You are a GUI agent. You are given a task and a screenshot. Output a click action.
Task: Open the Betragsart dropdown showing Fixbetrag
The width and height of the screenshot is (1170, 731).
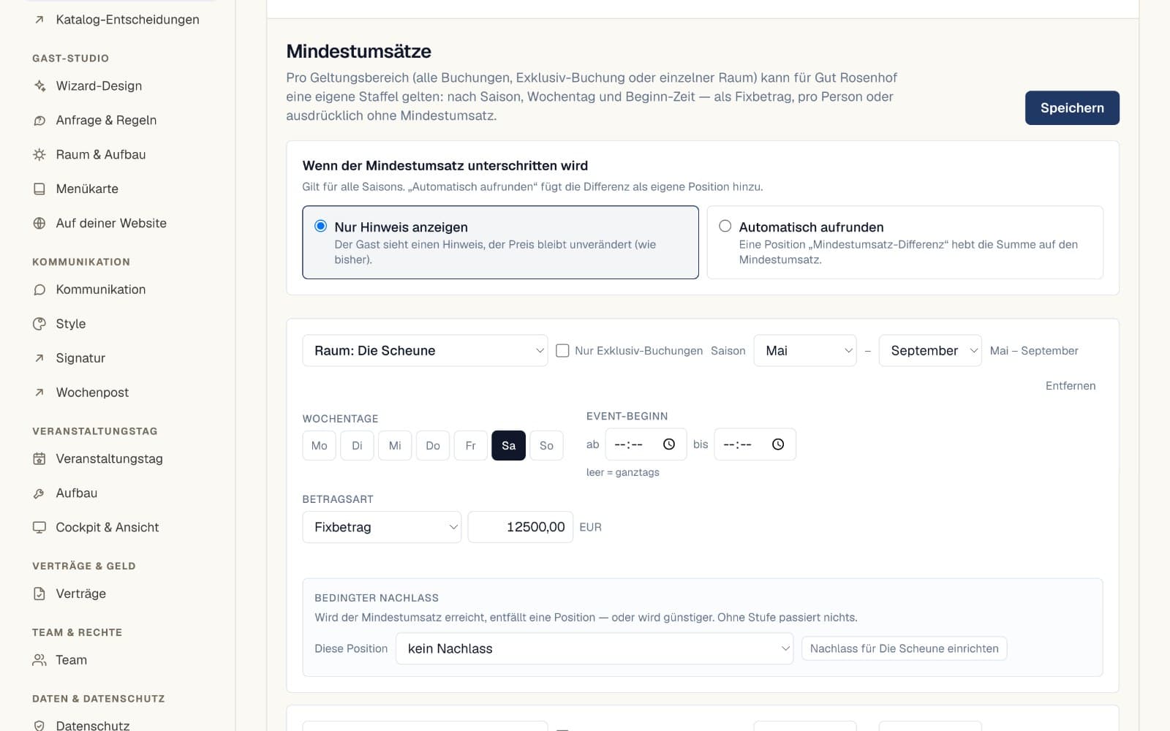click(x=382, y=527)
